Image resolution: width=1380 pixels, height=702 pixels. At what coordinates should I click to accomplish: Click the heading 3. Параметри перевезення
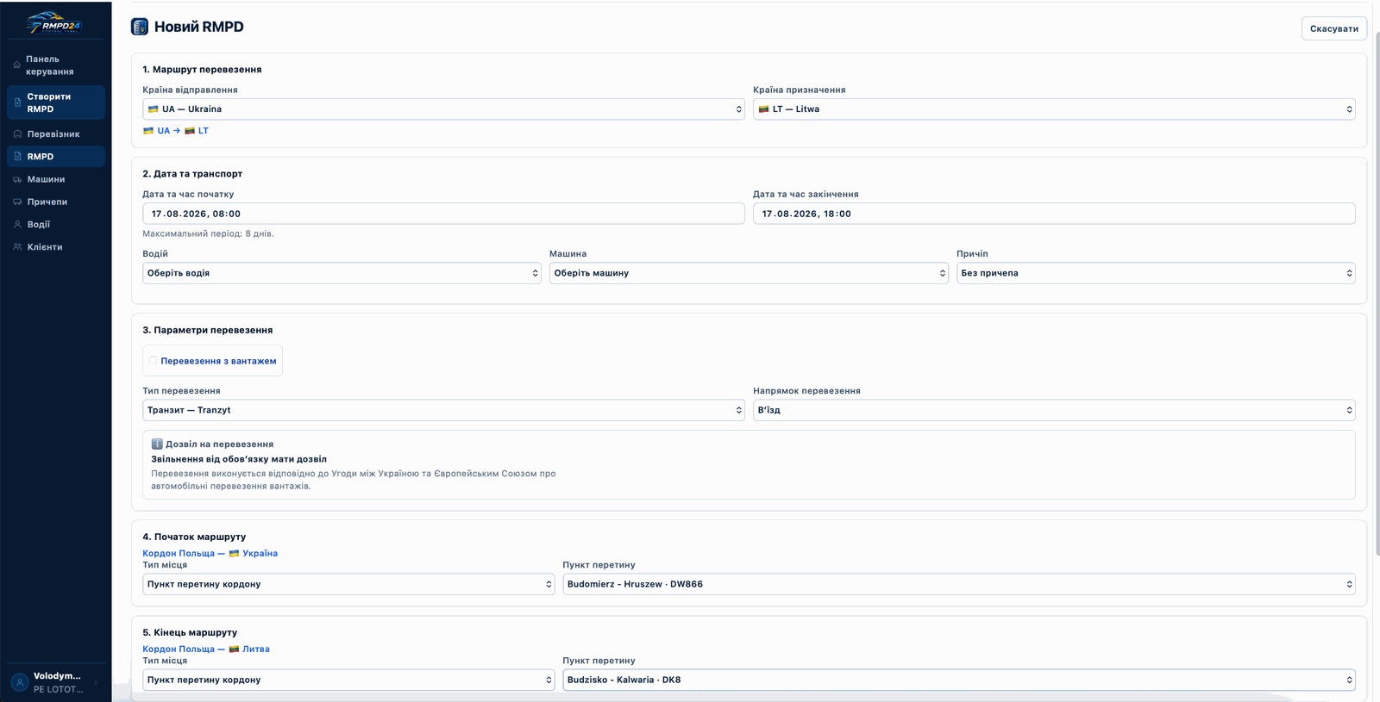[x=207, y=330]
